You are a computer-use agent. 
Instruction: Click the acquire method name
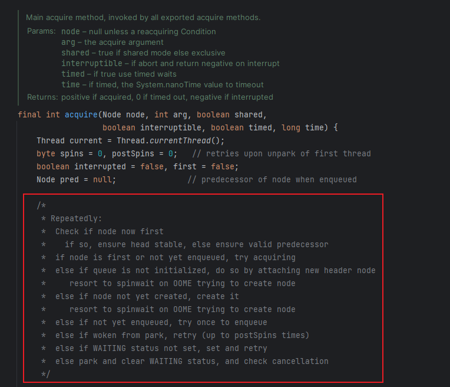[81, 114]
